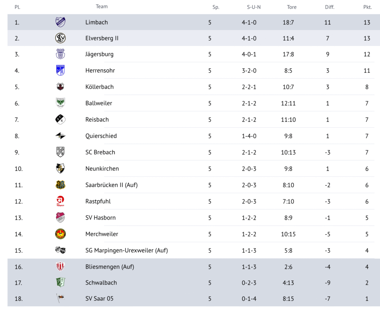This screenshot has height=309, width=380.
Task: Sort table by Pkt. column header
Action: (x=367, y=7)
